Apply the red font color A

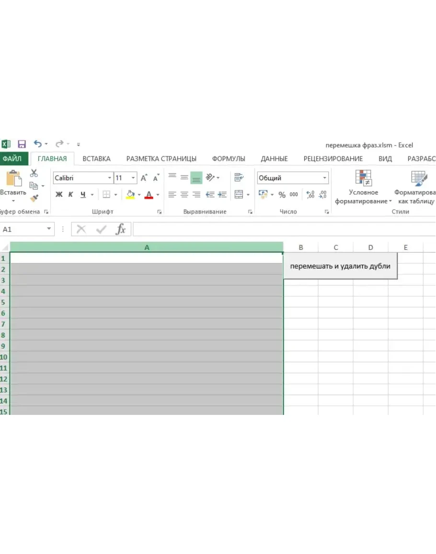tap(149, 194)
